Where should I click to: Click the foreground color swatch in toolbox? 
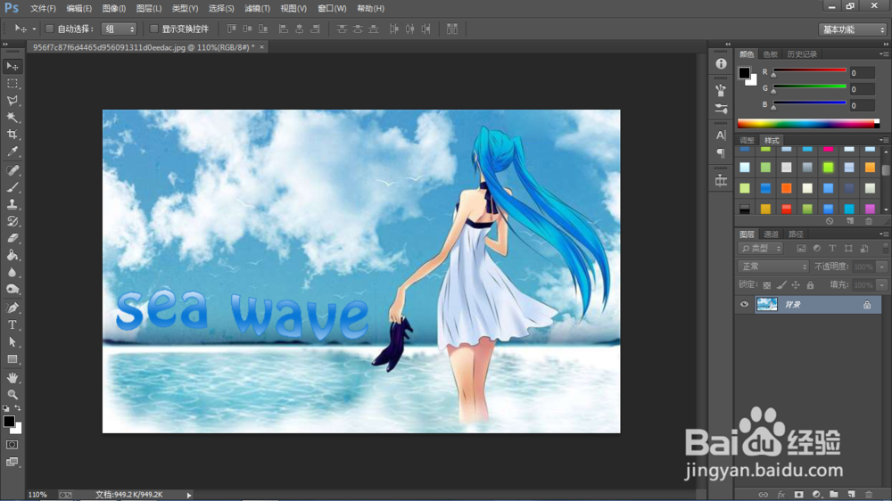tap(9, 422)
